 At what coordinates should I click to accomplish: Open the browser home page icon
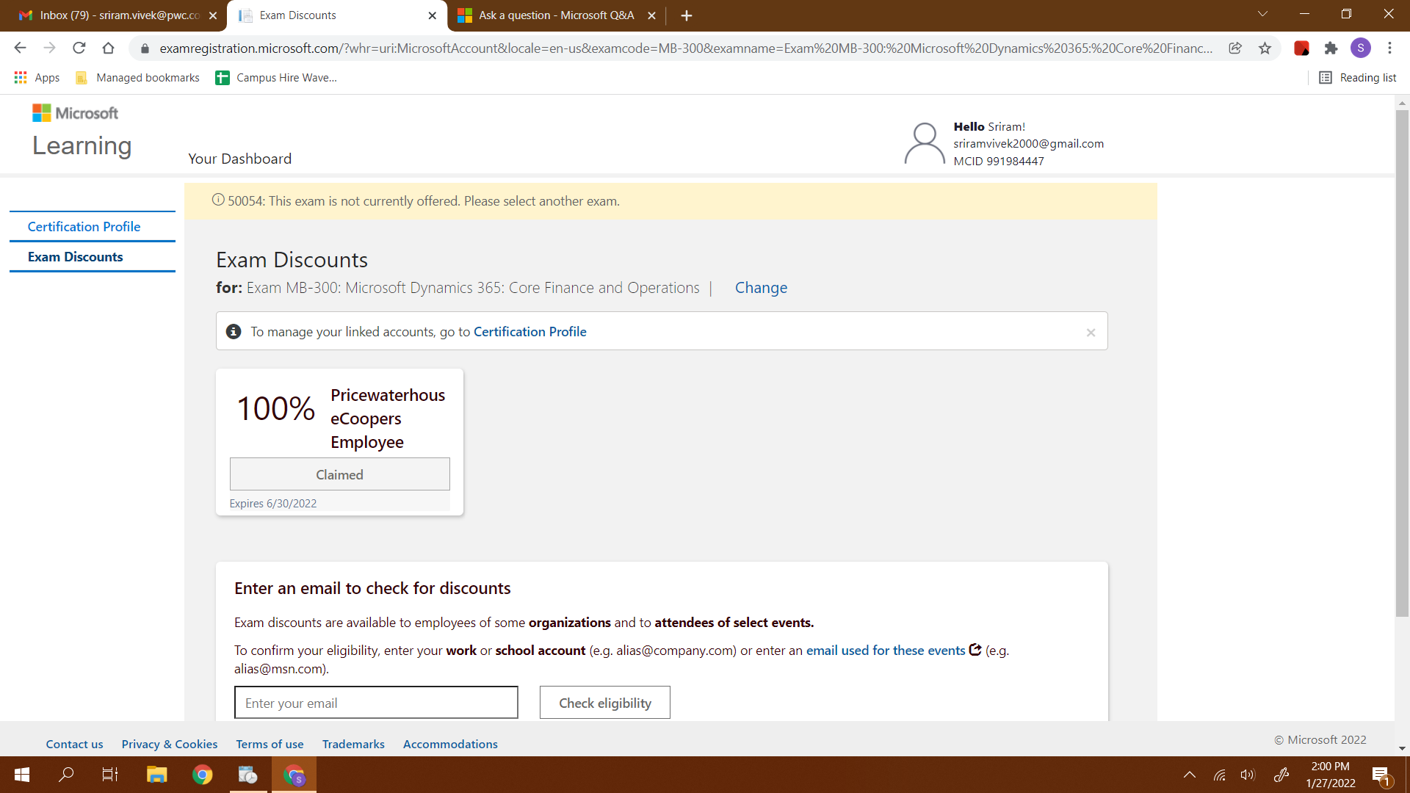tap(109, 48)
